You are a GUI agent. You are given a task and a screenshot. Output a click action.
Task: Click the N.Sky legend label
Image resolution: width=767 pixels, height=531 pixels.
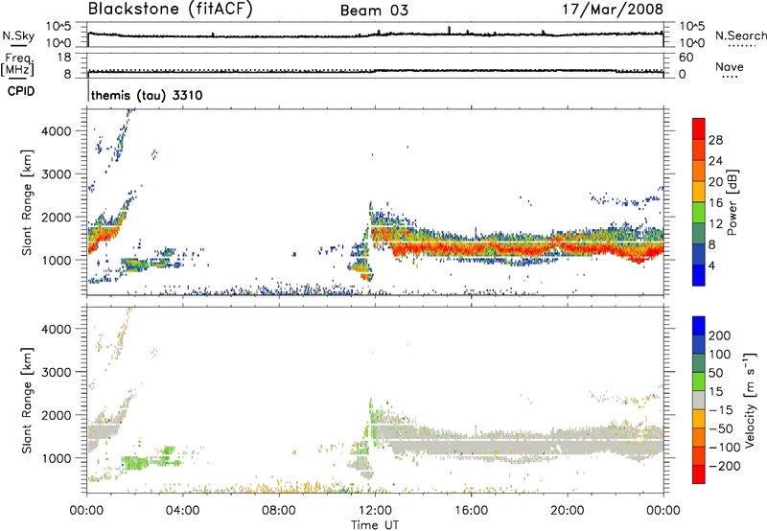click(x=18, y=35)
